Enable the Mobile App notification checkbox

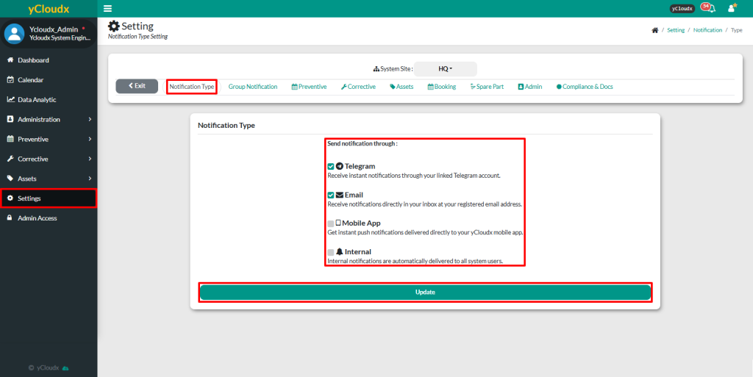click(331, 223)
